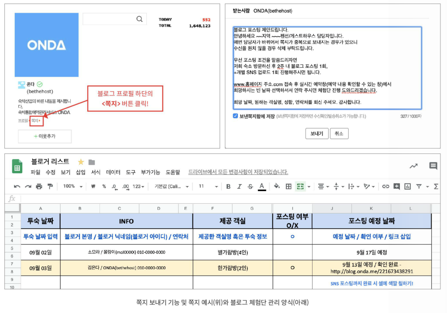The width and height of the screenshot is (447, 313).
Task: Open the text color picker (A icon)
Action: [261, 187]
